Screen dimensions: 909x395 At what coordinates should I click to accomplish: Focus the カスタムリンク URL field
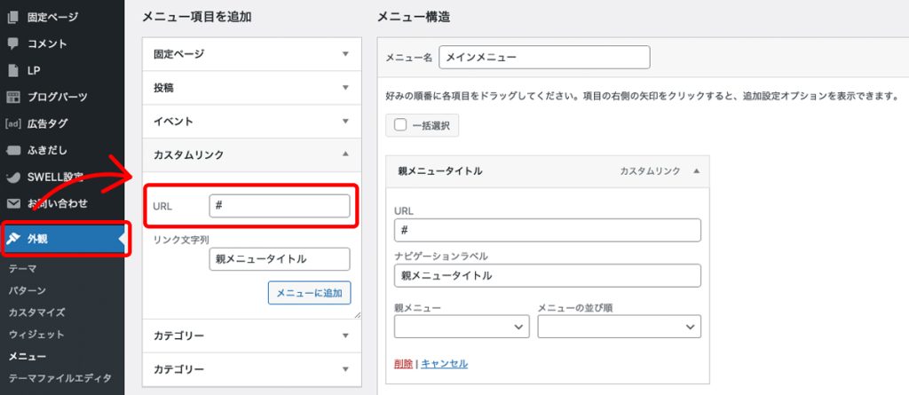[x=280, y=206]
